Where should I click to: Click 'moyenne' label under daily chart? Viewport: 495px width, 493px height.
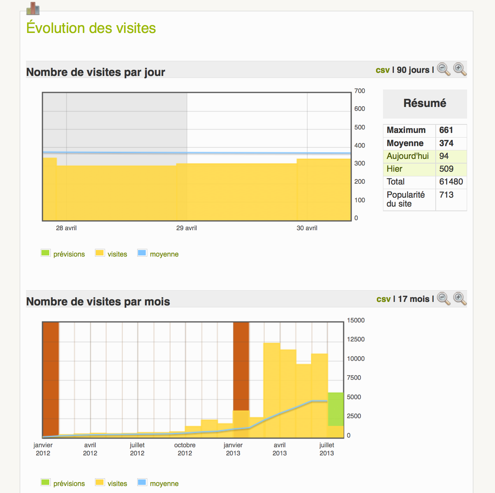[164, 254]
